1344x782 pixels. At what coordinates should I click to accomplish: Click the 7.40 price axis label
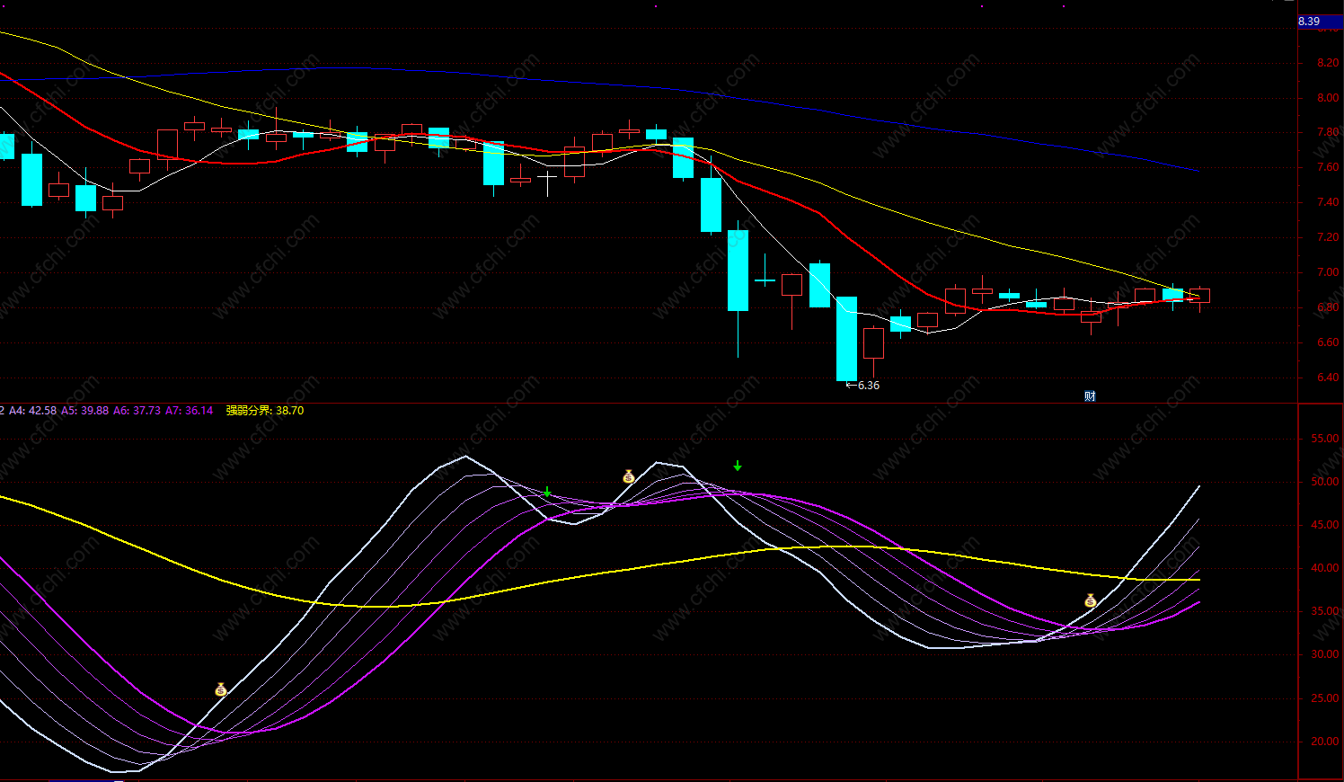coord(1328,202)
